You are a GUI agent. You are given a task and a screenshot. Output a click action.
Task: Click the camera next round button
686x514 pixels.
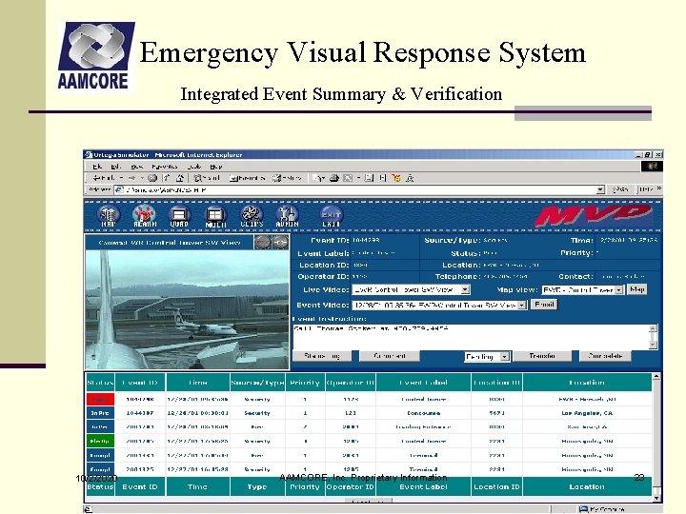coord(280,242)
